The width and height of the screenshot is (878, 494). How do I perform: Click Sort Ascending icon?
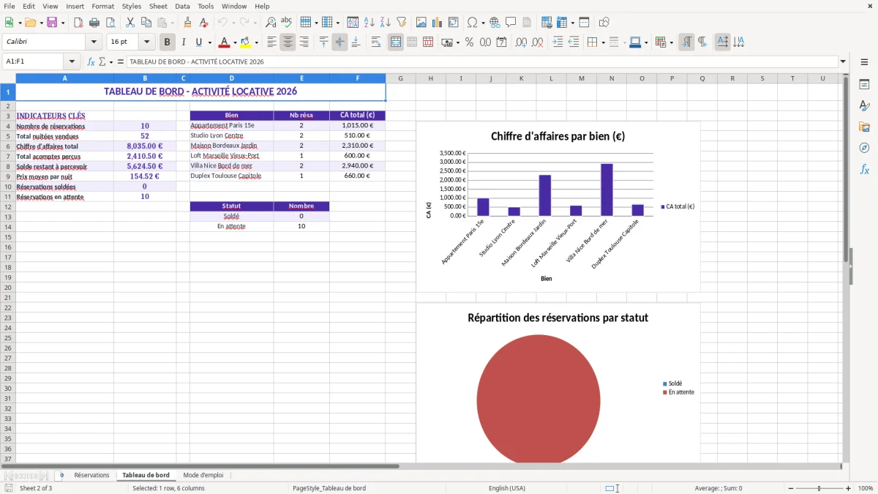[x=369, y=23]
